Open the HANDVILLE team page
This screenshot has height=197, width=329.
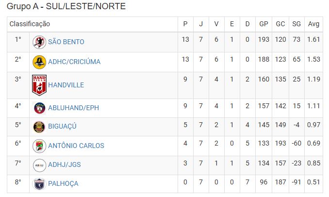[66, 85]
